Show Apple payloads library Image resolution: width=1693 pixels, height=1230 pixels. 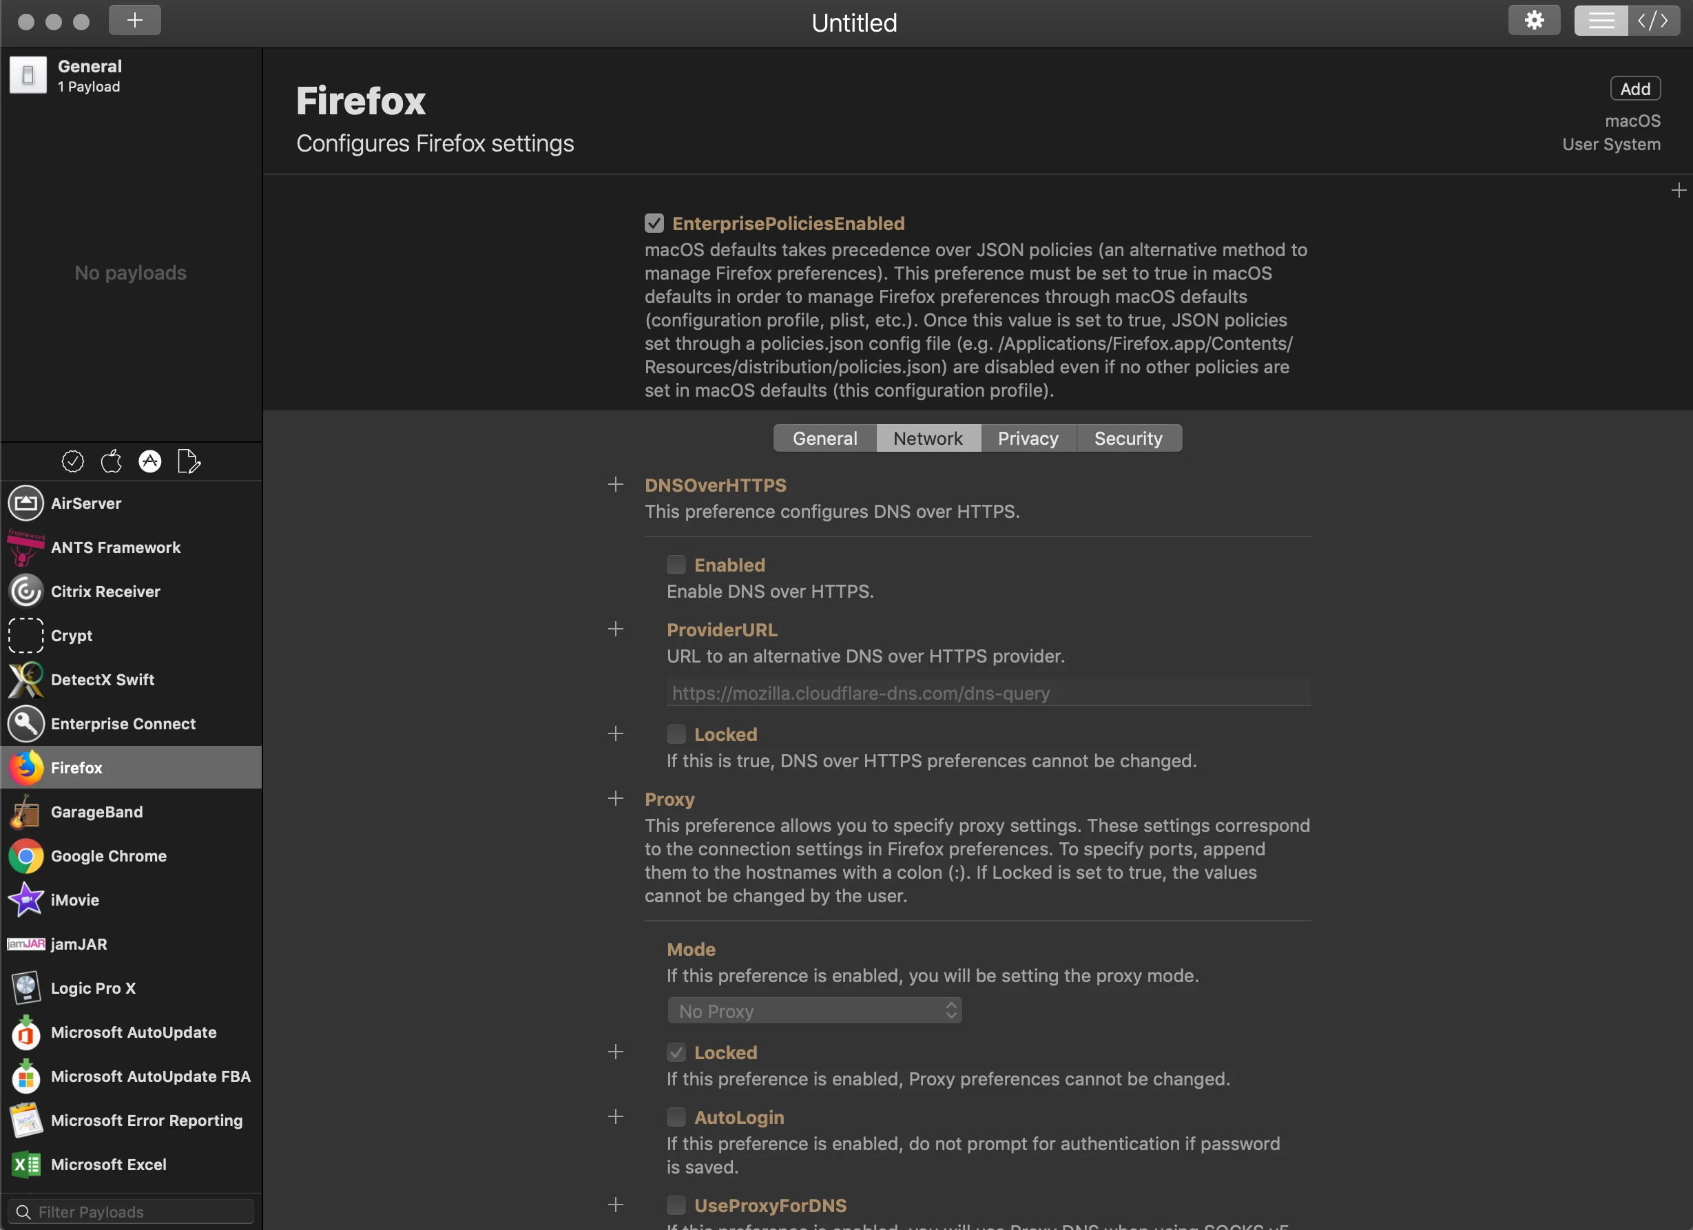[111, 461]
